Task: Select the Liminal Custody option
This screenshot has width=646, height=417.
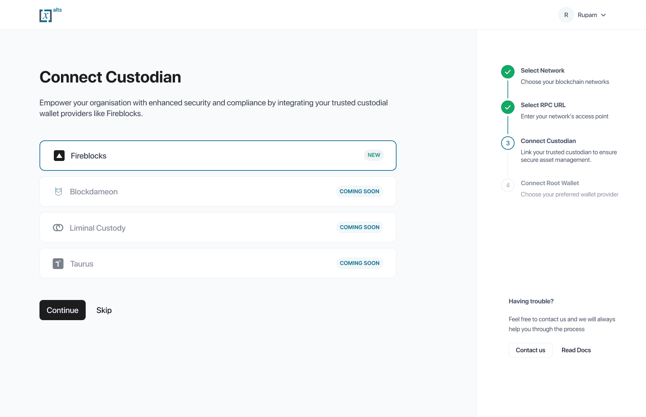Action: (218, 227)
